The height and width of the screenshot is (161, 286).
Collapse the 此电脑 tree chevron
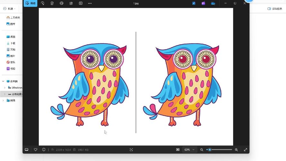point(3,81)
